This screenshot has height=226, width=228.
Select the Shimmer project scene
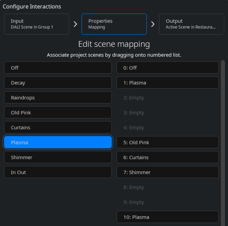point(58,157)
